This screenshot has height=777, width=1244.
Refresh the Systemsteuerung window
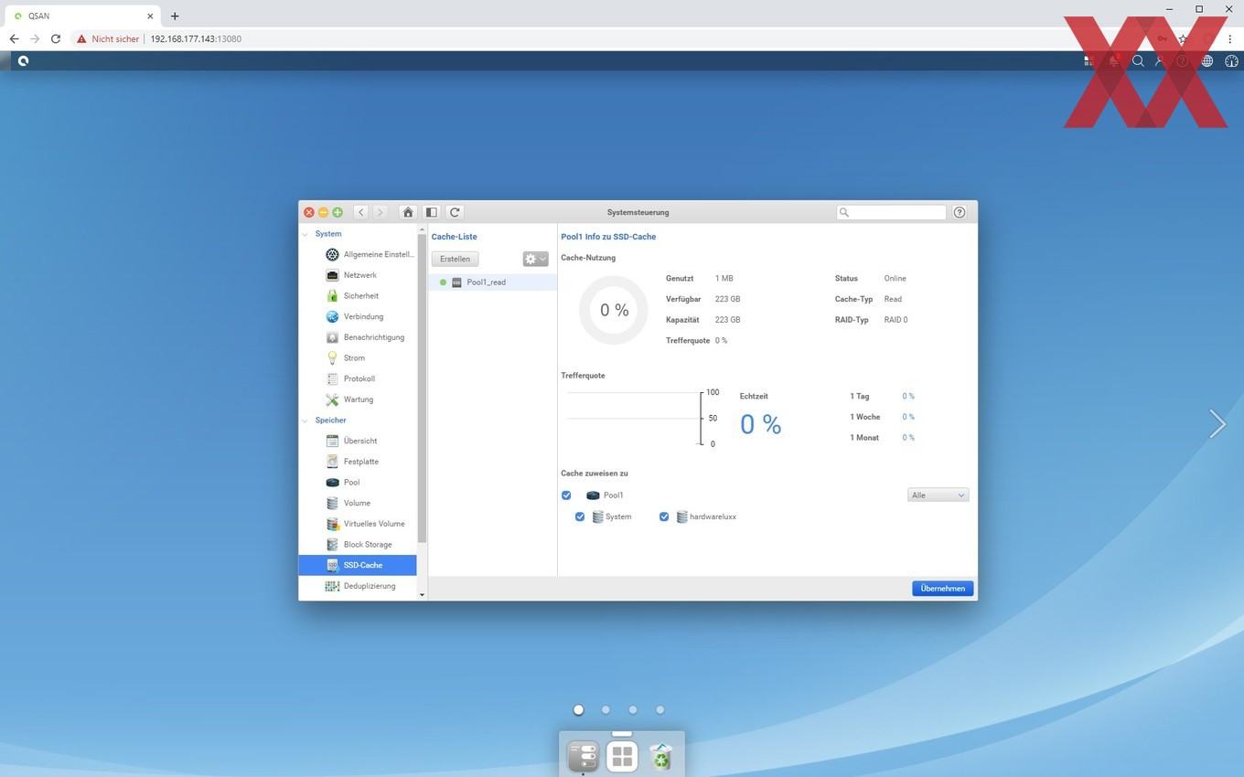point(455,212)
